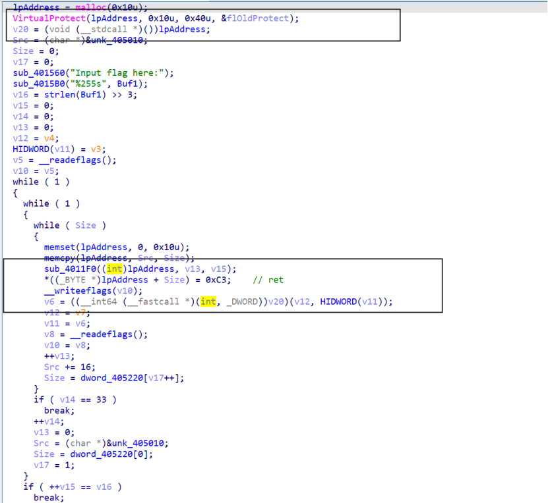The image size is (548, 503).
Task: Click the _DWORD type in v20 cast
Action: click(242, 302)
